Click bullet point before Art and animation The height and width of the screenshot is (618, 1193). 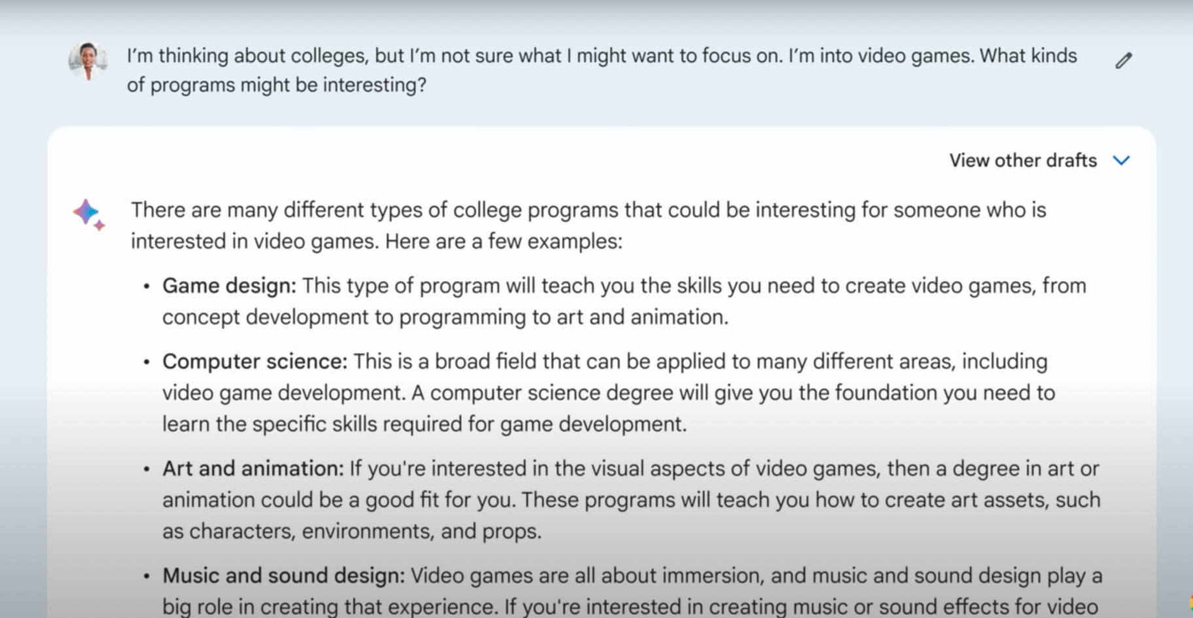(x=147, y=470)
